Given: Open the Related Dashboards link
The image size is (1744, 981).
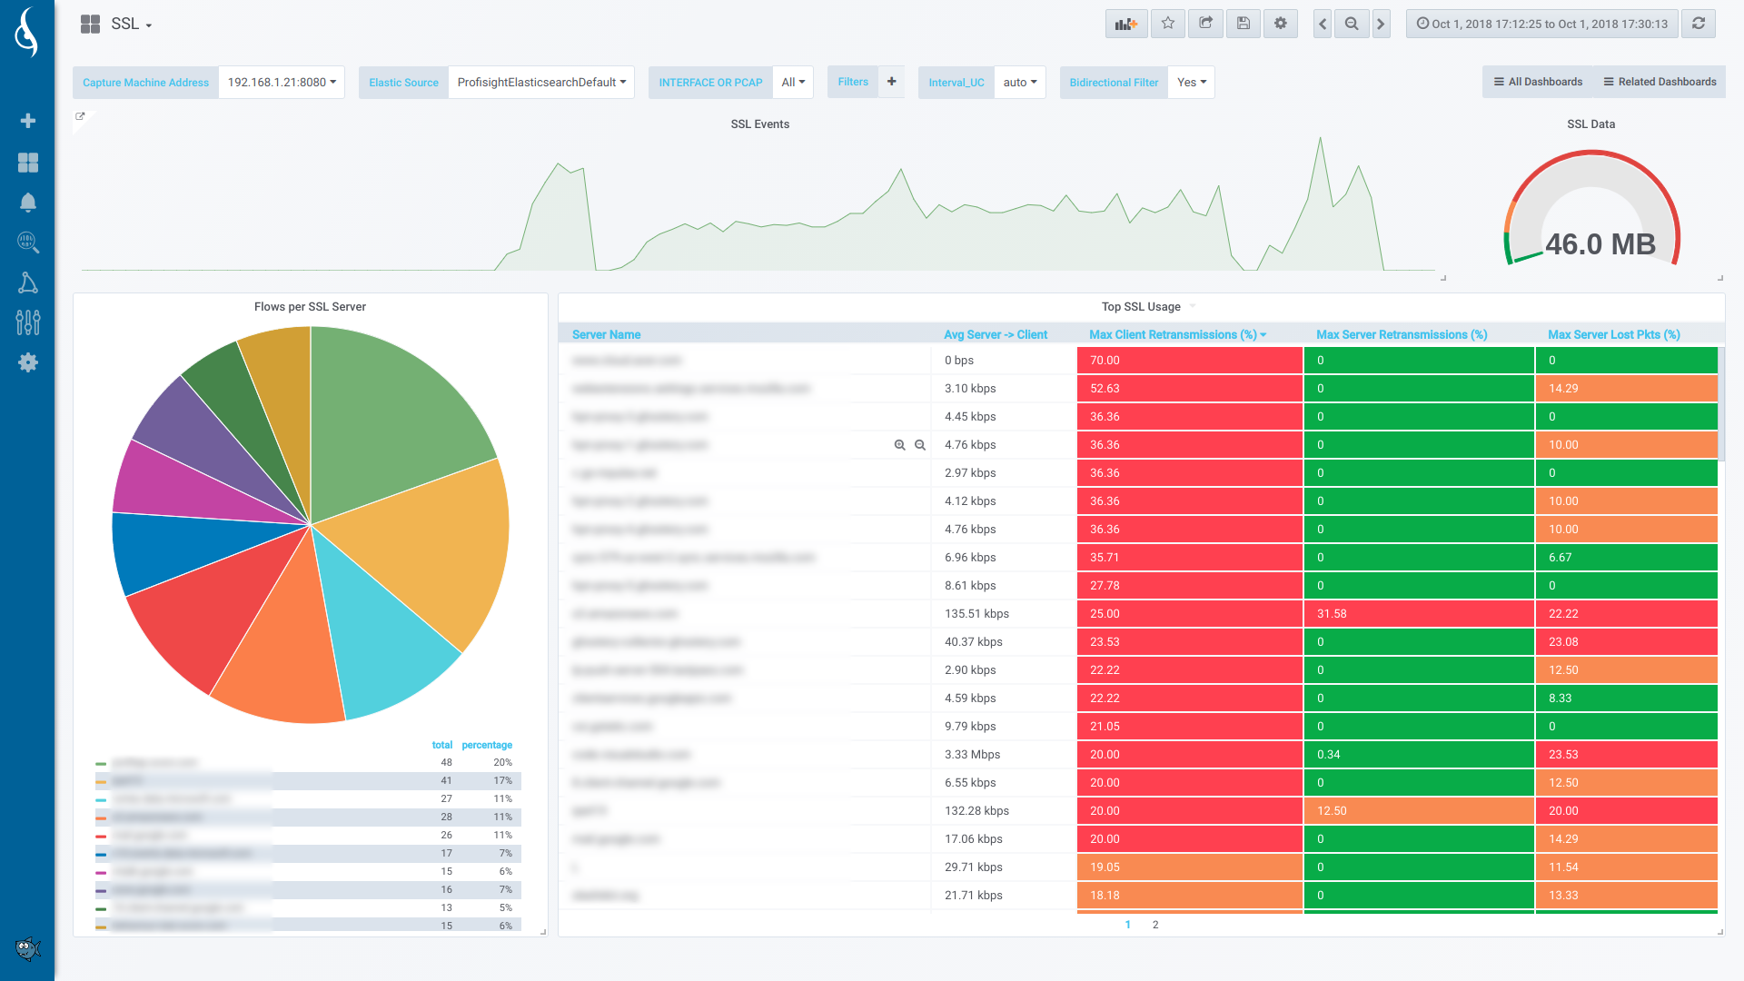Looking at the screenshot, I should (1660, 82).
